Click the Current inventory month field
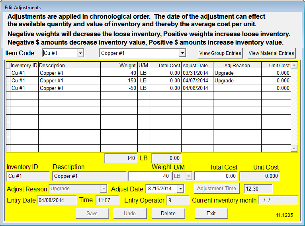This screenshot has height=226, width=305. pyautogui.click(x=278, y=201)
